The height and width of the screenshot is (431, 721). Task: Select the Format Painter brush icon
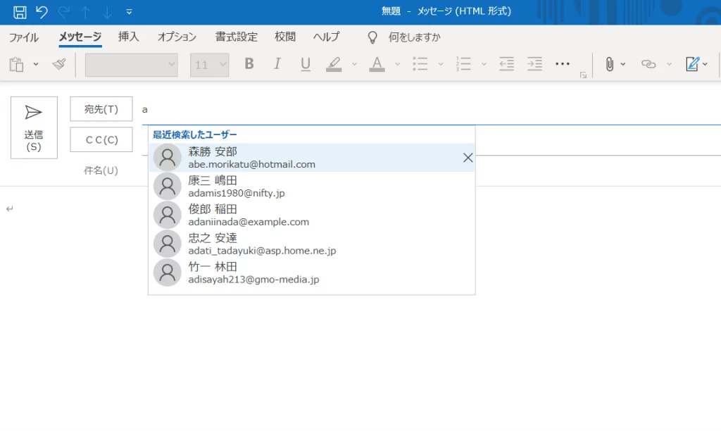point(59,64)
